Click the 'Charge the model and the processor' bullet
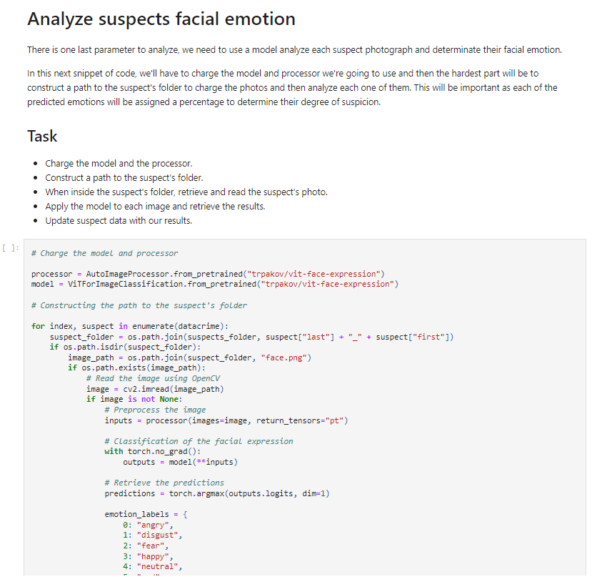Screen dimensions: 602x577 pos(119,163)
